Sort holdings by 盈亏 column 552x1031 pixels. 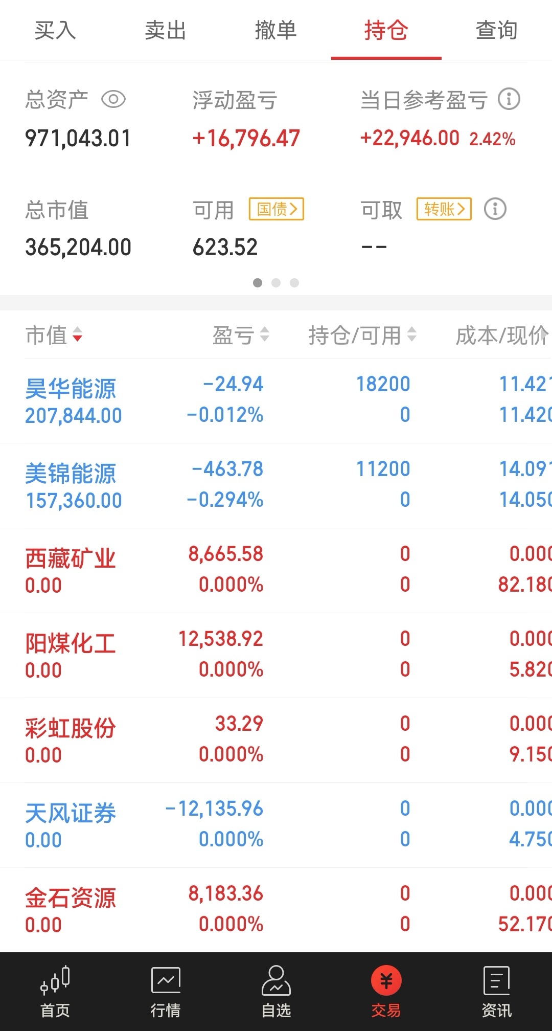[240, 335]
